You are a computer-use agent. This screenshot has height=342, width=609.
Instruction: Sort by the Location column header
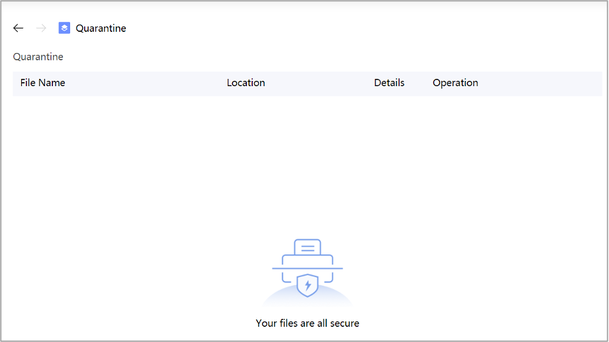click(x=246, y=83)
